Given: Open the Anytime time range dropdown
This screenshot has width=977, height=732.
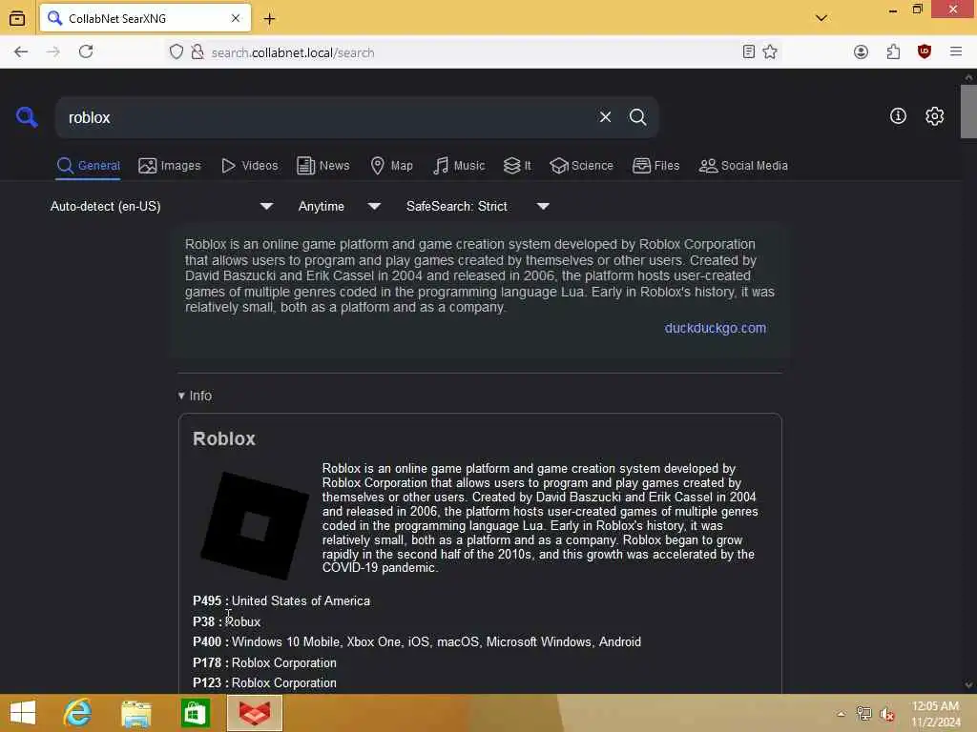Looking at the screenshot, I should [339, 206].
